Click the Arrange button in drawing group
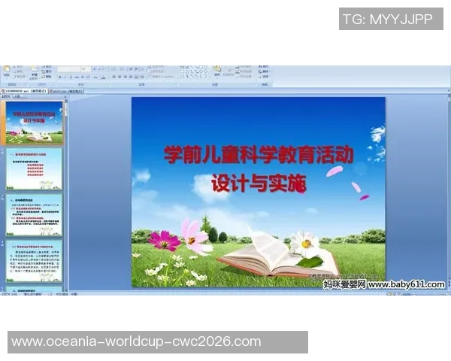The image size is (451, 361). point(217,71)
